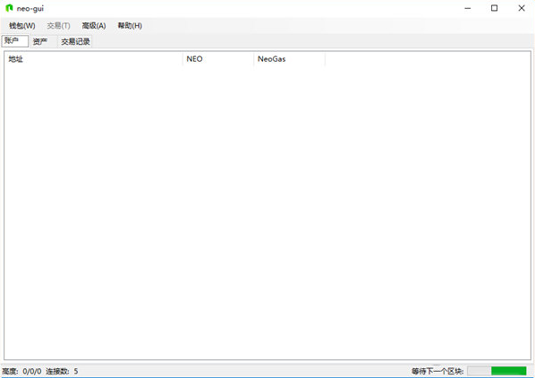535x378 pixels.
Task: Click the neo-gui title bar text
Action: pos(30,9)
